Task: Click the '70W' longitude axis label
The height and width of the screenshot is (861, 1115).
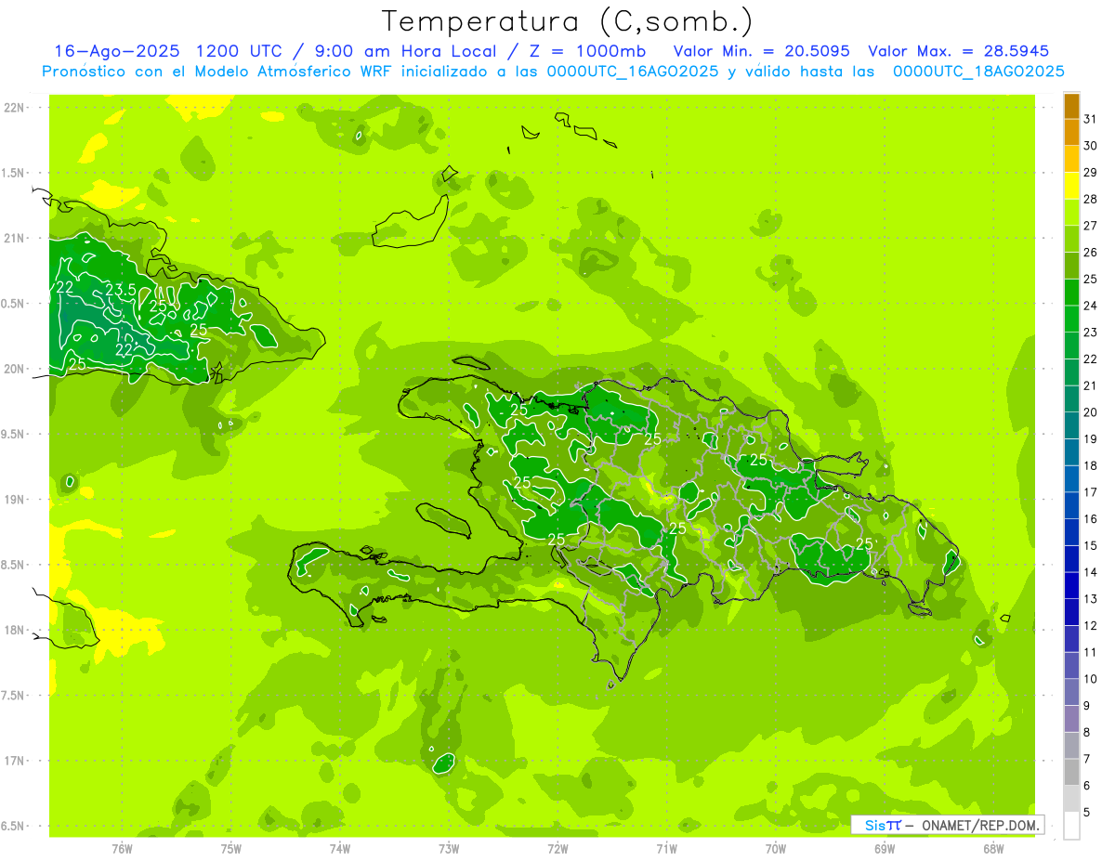Action: (x=775, y=848)
